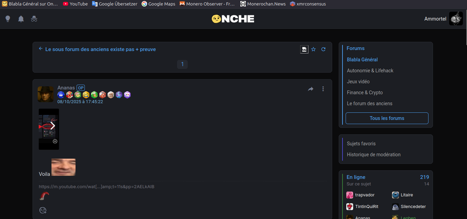The width and height of the screenshot is (467, 219).
Task: Click trapvador's pink avatar
Action: (350, 195)
